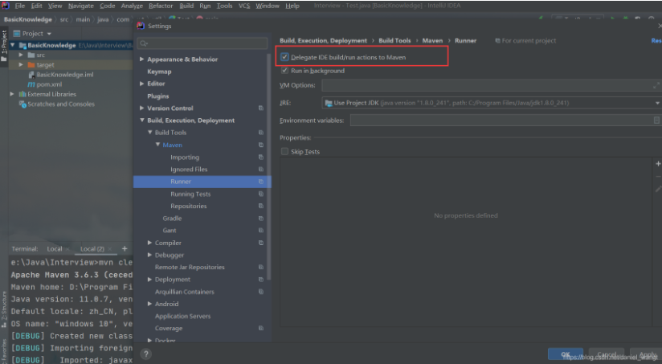Click Build Tools in the breadcrumb

pos(394,40)
